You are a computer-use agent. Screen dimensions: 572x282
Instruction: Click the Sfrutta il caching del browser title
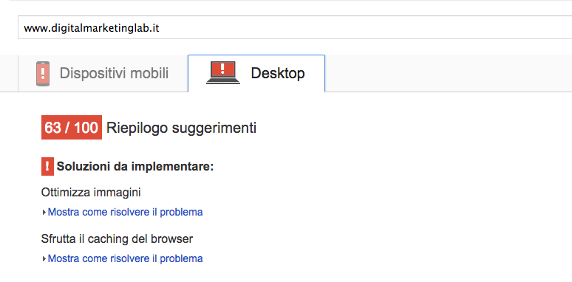coord(117,239)
